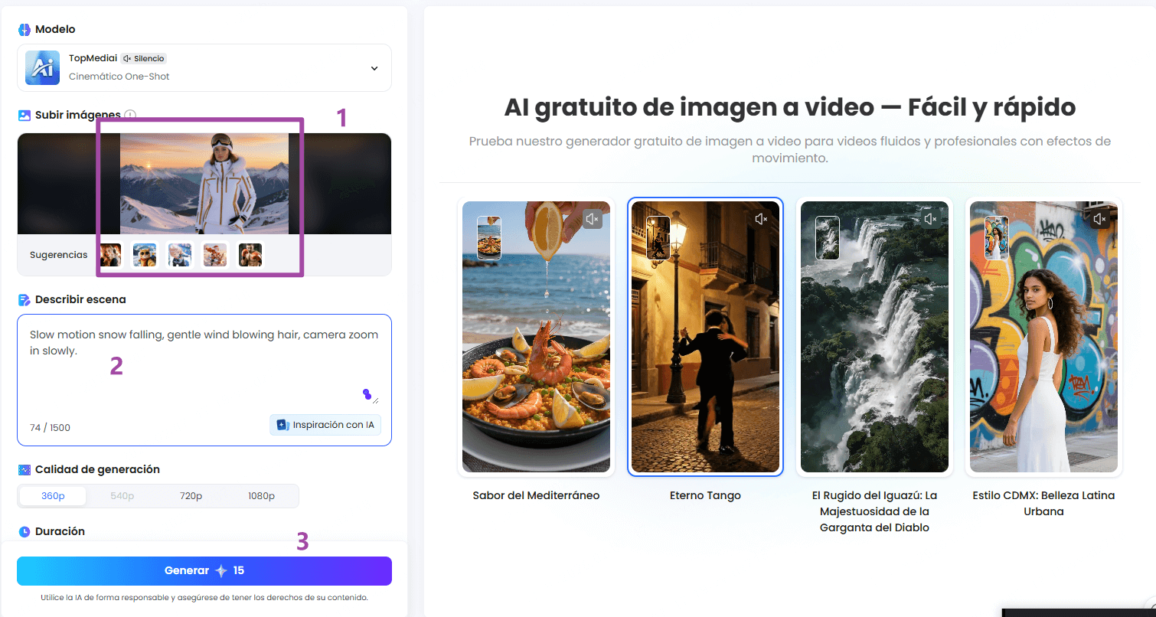The image size is (1156, 617).
Task: Mute the Sabor del Mediterráneo video
Action: [592, 219]
